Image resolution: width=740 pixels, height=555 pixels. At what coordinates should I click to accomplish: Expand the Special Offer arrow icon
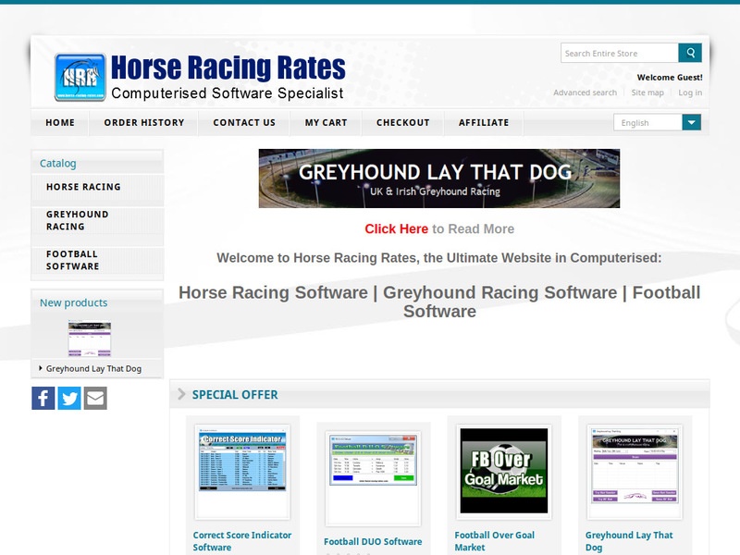point(181,394)
